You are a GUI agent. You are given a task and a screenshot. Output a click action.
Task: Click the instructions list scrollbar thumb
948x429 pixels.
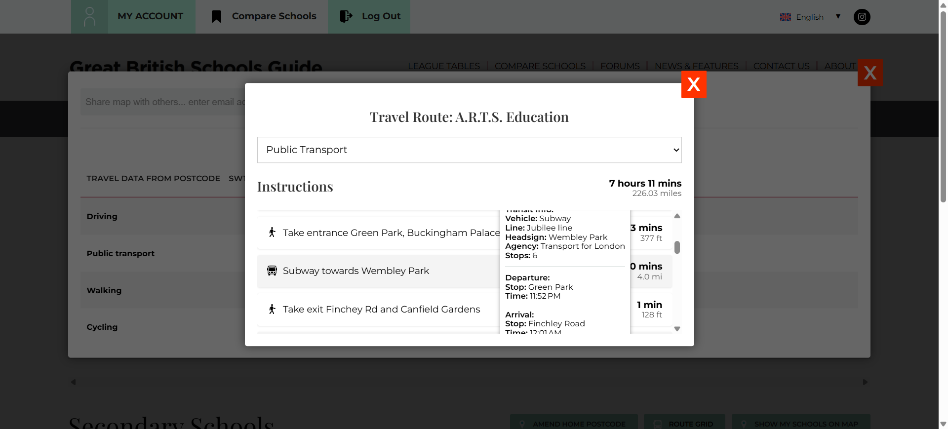point(677,247)
